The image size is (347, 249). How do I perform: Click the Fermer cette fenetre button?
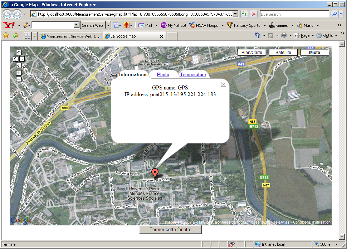click(170, 230)
